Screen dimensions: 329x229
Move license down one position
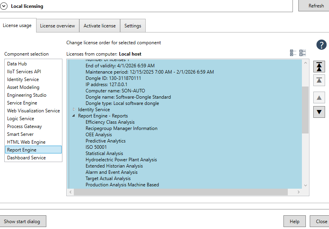click(319, 112)
